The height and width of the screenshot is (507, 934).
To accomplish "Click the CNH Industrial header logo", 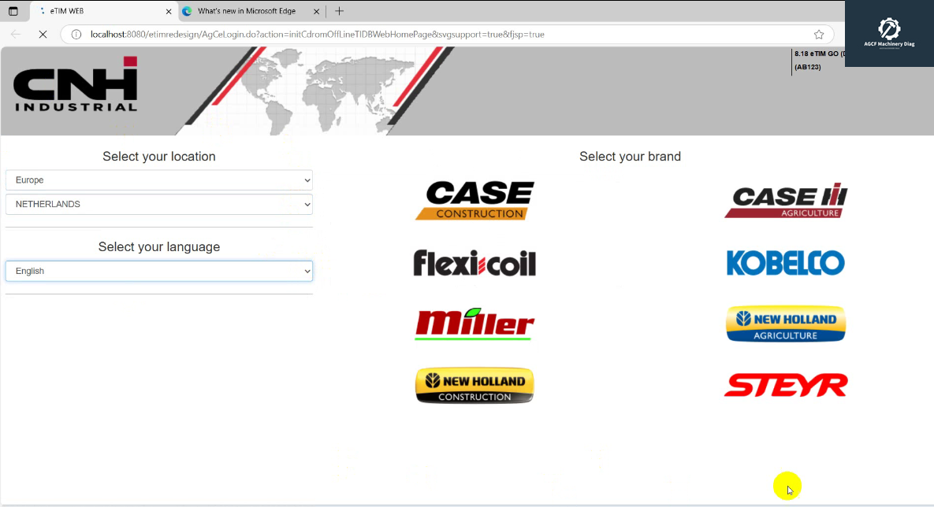I will coord(75,87).
